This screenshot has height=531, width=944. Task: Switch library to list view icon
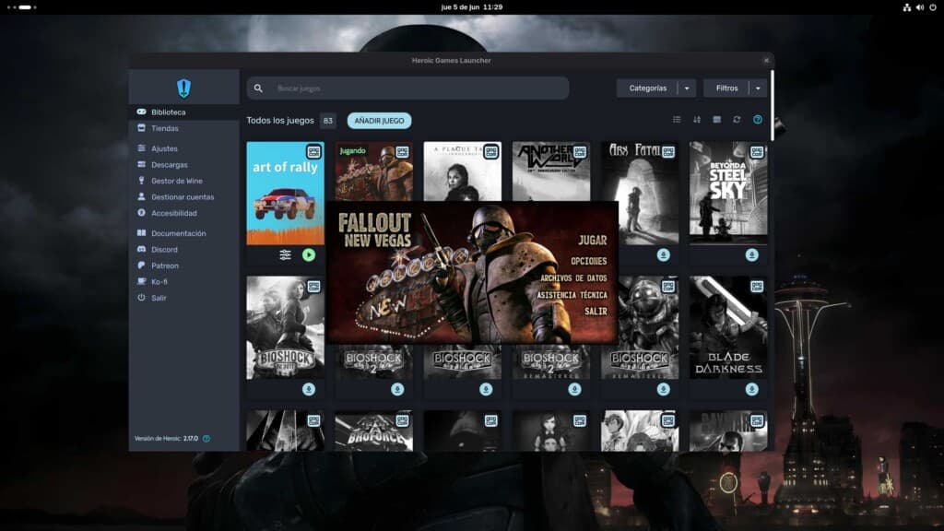677,120
